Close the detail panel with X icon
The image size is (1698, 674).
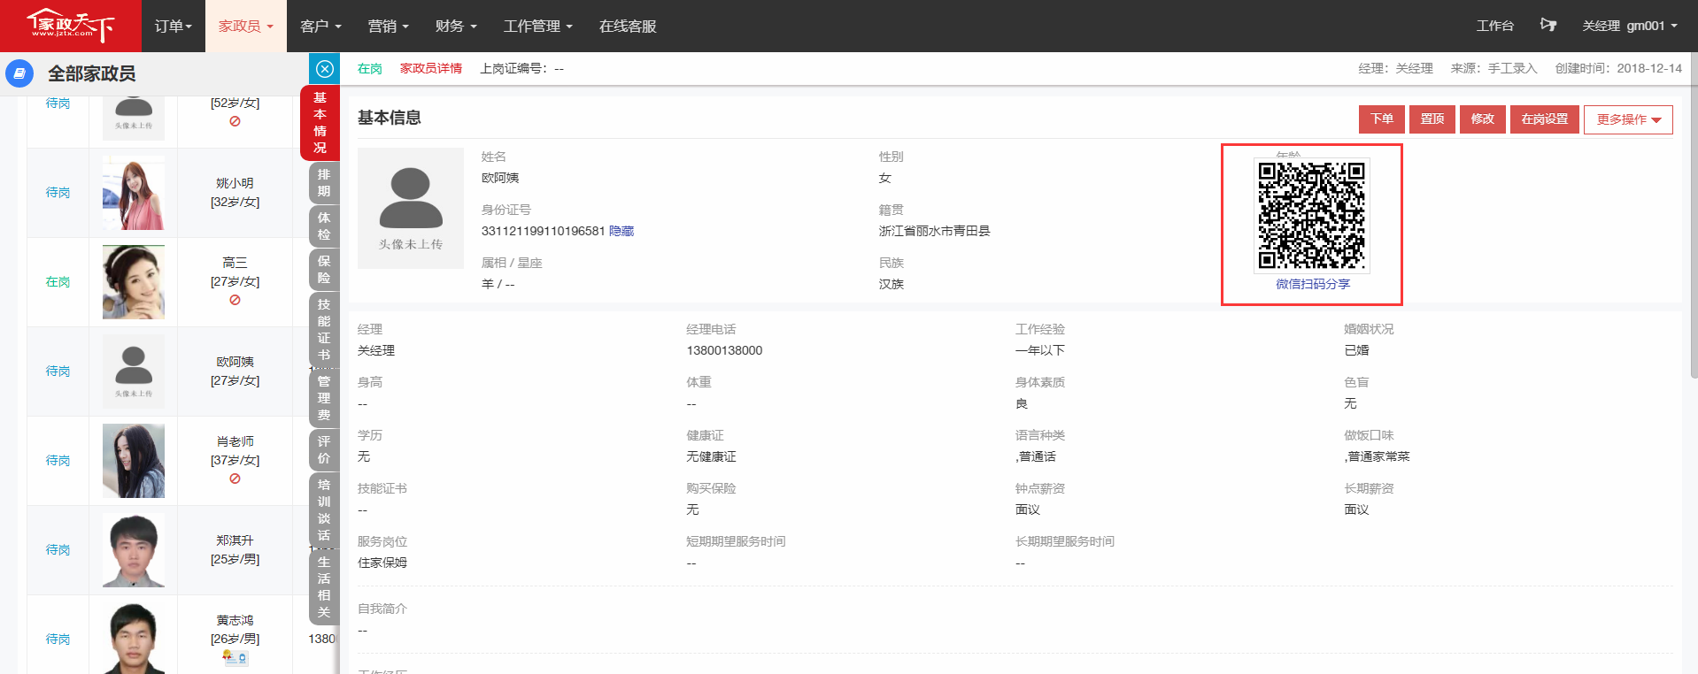tap(325, 69)
